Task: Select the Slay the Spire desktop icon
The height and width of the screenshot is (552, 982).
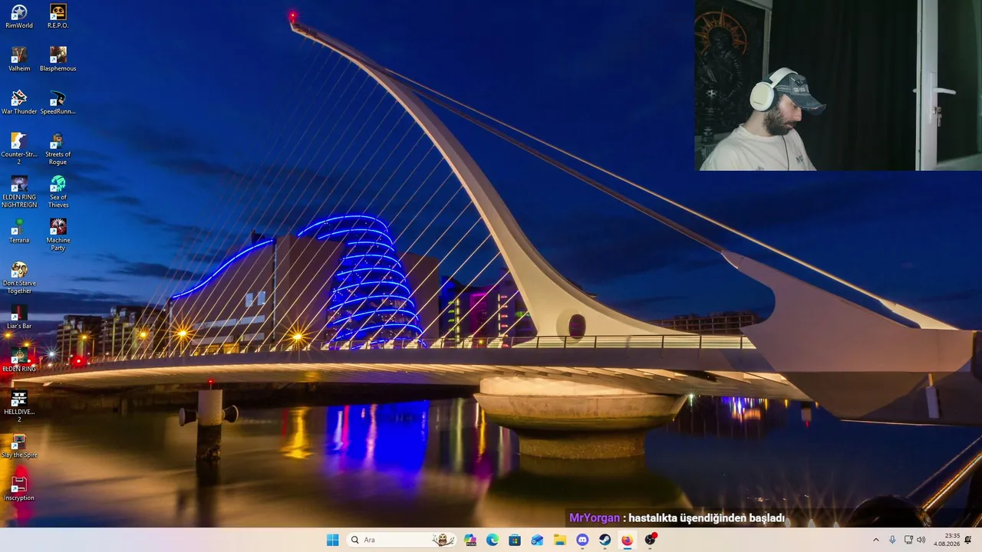Action: pos(19,445)
